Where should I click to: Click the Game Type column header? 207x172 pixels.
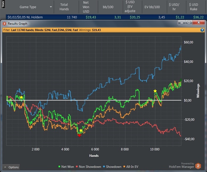coord(28,7)
